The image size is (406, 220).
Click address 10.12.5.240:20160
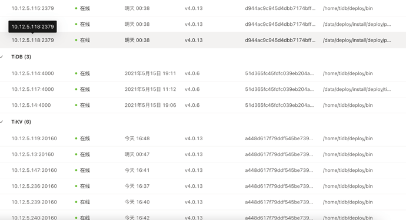34,218
